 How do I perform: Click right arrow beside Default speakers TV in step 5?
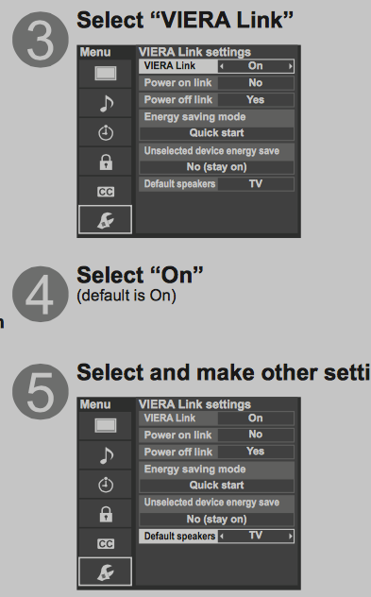[x=291, y=537]
